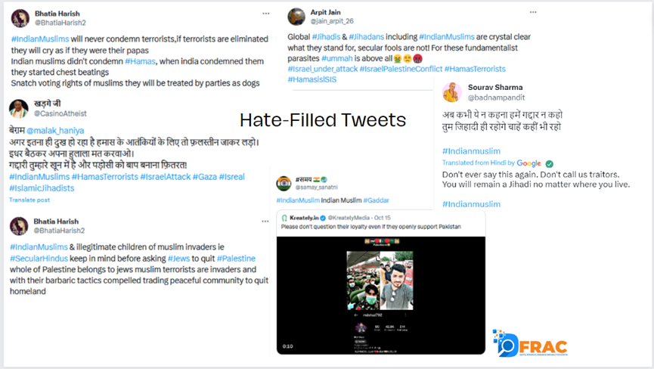The image size is (654, 369).
Task: Open more options on top Bhatia Harish tweet
Action: tap(265, 14)
